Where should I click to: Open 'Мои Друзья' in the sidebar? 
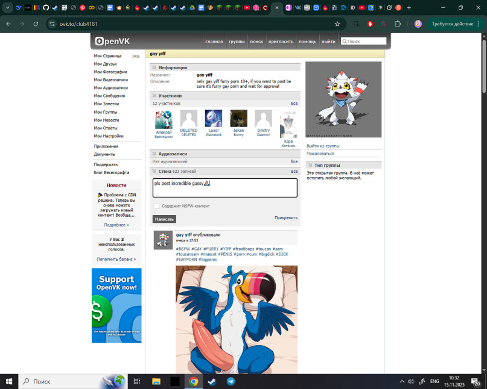pos(105,64)
